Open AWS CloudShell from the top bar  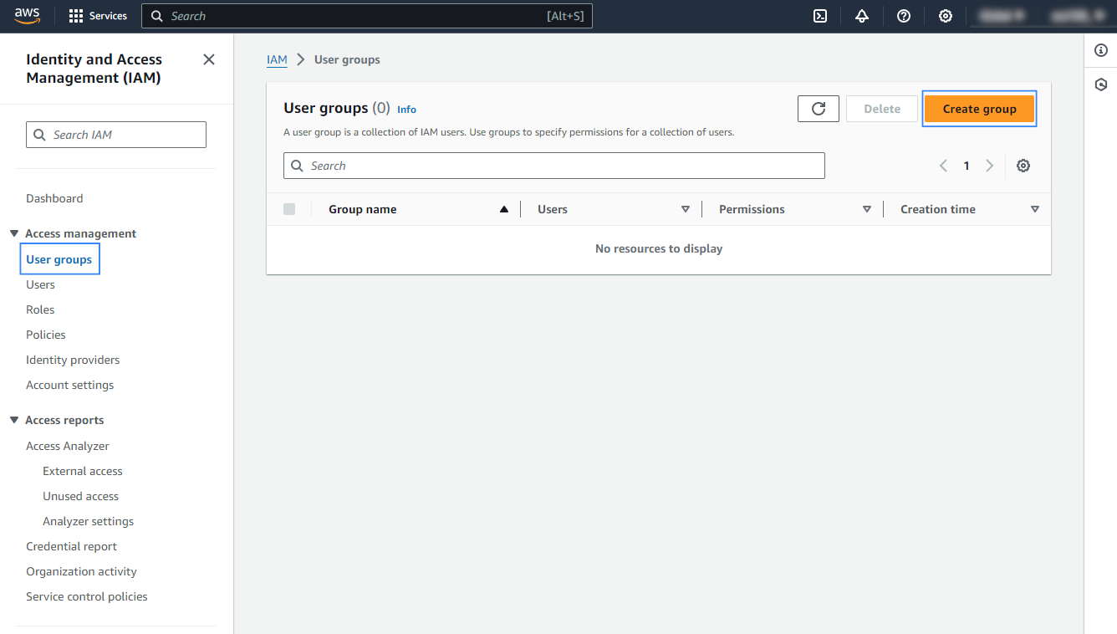[x=820, y=16]
